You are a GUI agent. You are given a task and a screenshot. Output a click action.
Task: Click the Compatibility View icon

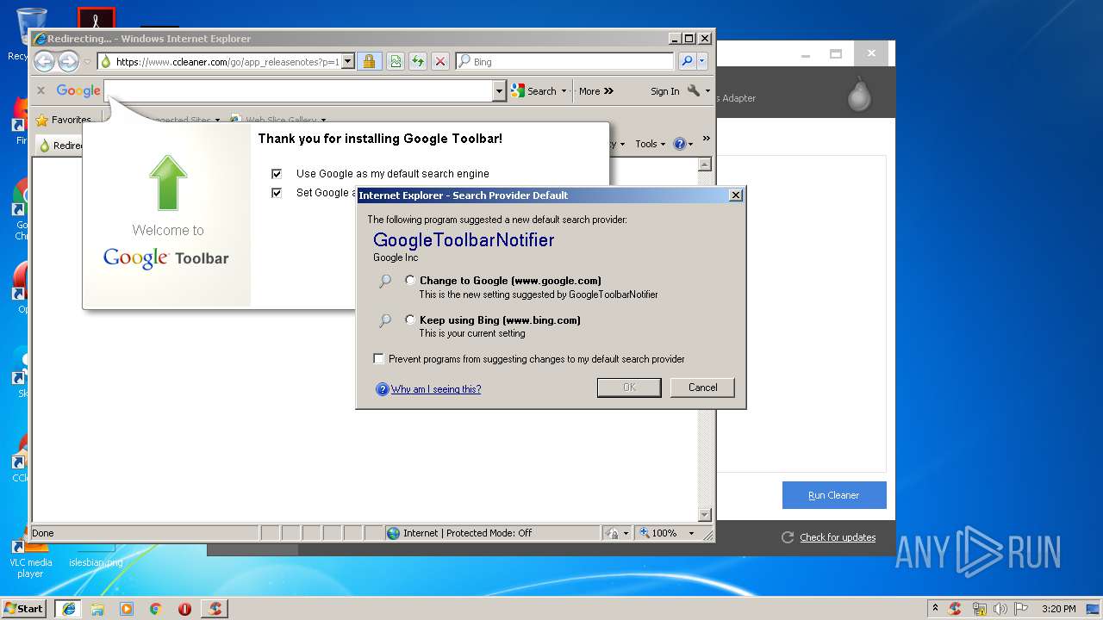click(395, 61)
